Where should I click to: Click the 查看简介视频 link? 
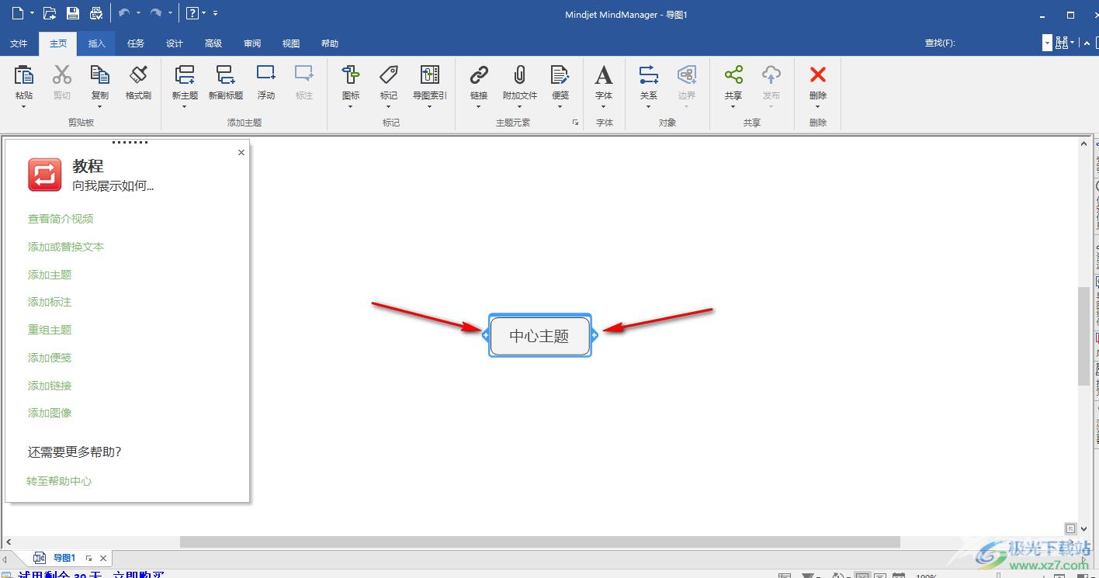pos(61,219)
